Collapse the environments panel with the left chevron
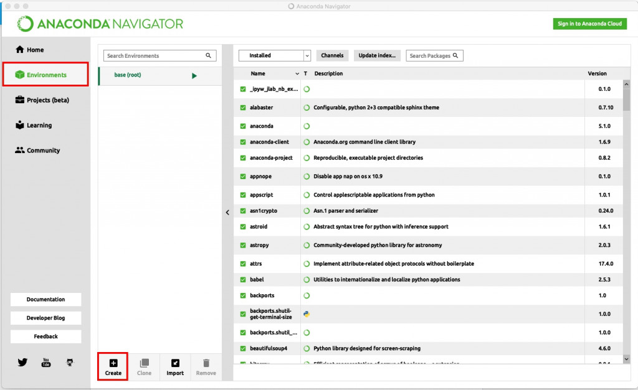638x390 pixels. click(227, 212)
